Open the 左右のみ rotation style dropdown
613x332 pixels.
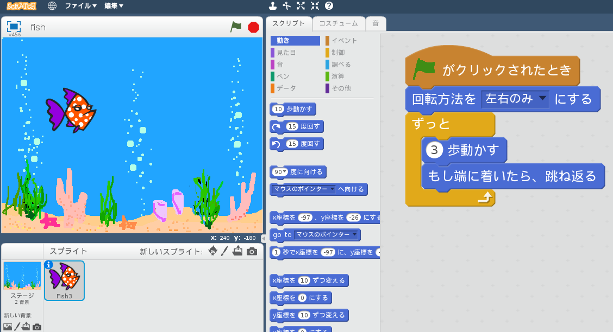[515, 99]
